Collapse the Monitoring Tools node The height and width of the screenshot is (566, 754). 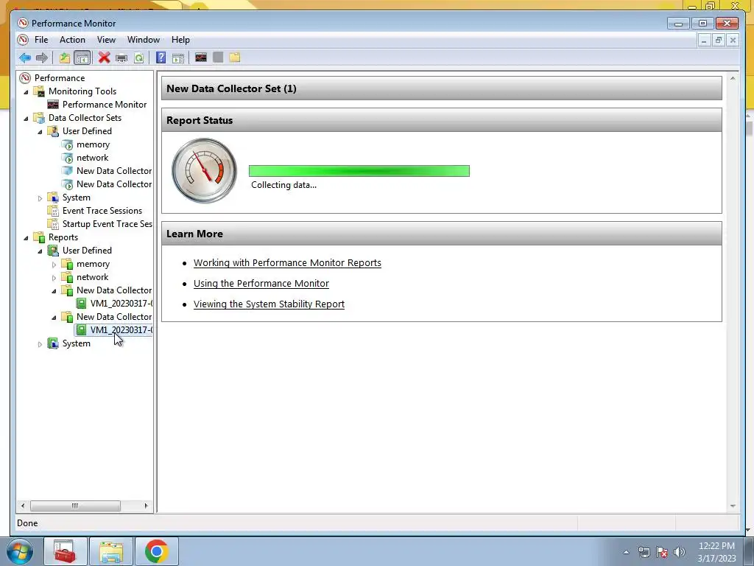click(26, 91)
